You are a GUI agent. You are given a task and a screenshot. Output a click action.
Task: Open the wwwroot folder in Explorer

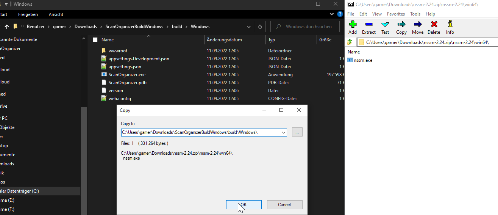coord(118,51)
